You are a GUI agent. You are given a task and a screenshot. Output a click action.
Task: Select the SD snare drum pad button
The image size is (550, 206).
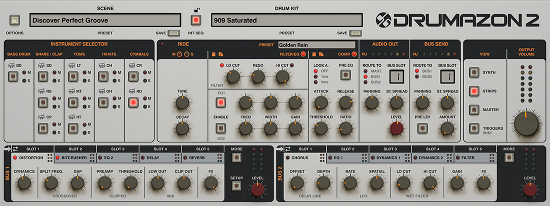pyautogui.click(x=43, y=76)
